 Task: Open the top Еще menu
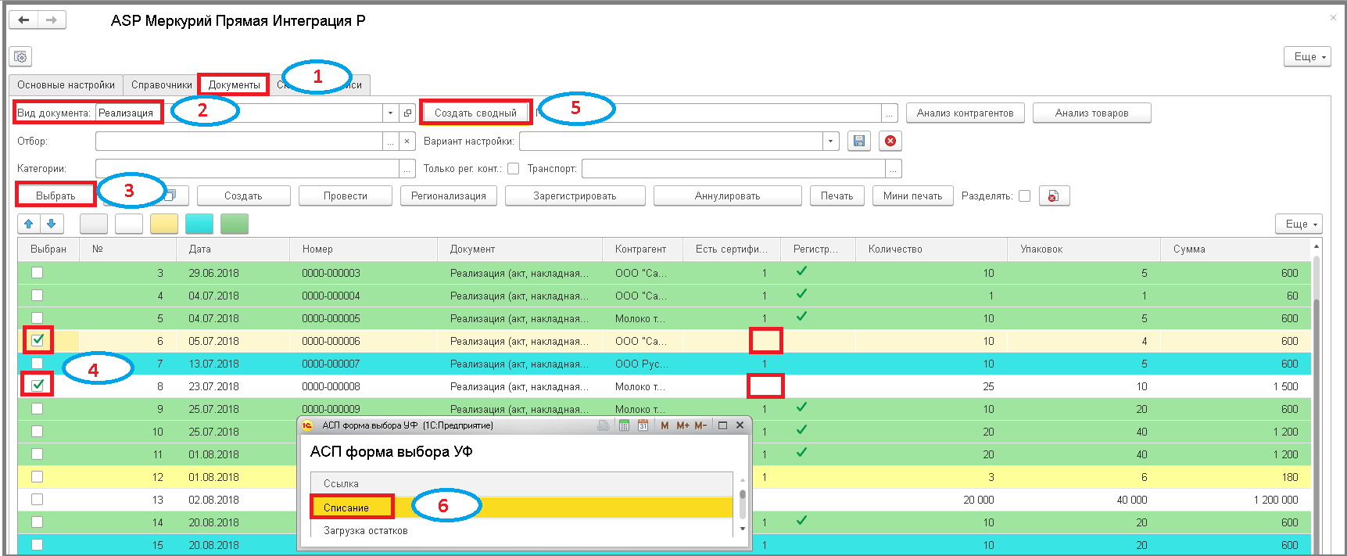pyautogui.click(x=1306, y=56)
